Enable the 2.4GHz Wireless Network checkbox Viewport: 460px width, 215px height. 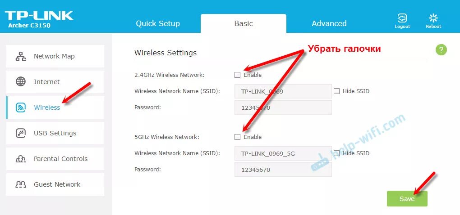tap(237, 75)
